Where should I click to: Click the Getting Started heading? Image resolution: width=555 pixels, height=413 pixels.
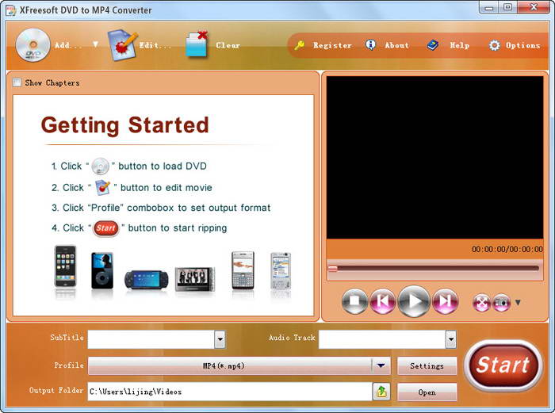point(125,125)
